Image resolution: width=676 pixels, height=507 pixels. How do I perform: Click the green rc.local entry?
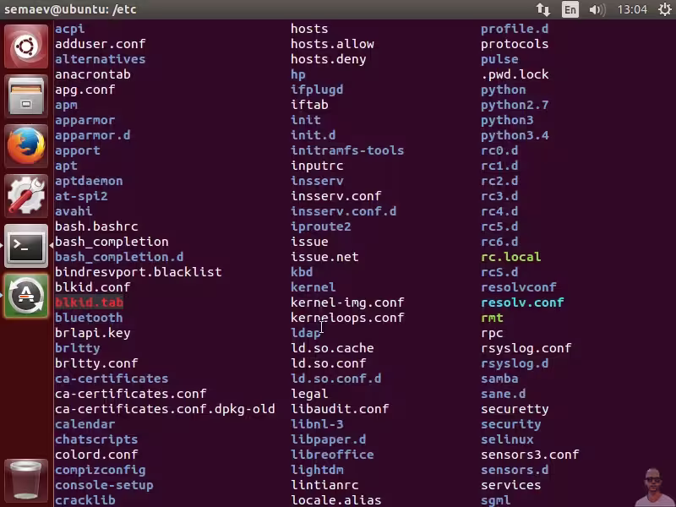coord(510,257)
